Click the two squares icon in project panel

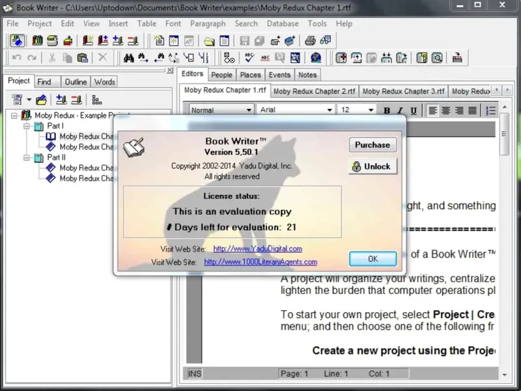click(x=96, y=100)
